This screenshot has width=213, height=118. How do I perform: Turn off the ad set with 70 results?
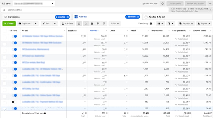[14, 49]
